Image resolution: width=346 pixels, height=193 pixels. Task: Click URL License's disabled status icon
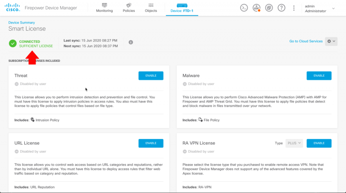(17, 152)
